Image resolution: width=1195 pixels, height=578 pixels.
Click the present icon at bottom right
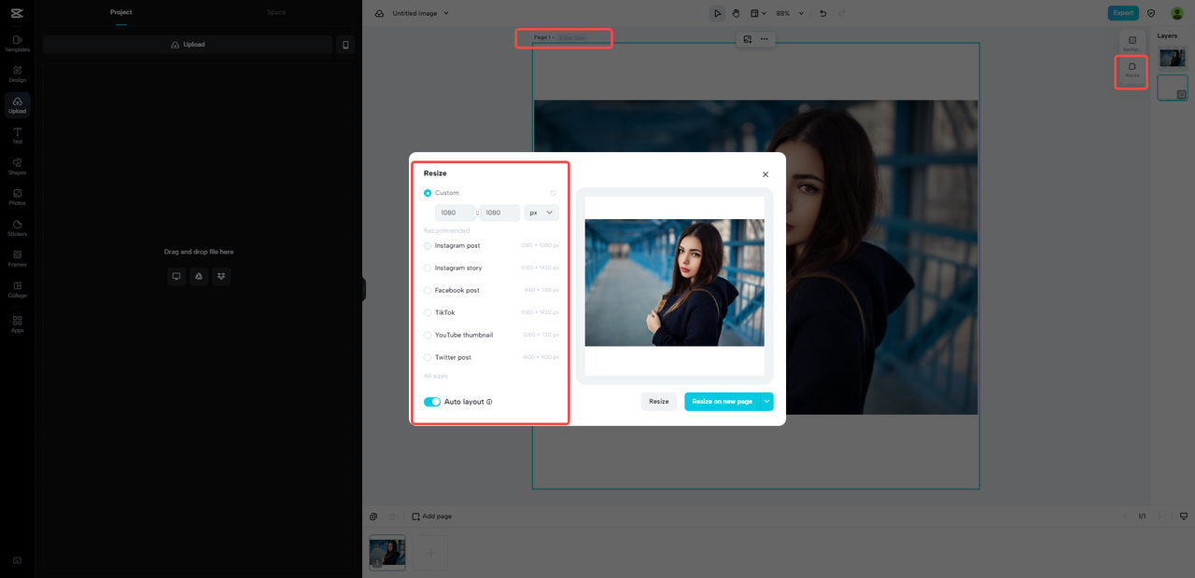(1184, 516)
